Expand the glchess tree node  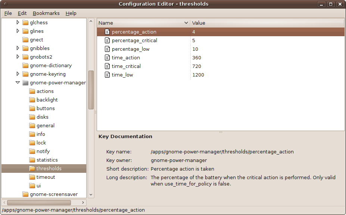tap(18, 22)
